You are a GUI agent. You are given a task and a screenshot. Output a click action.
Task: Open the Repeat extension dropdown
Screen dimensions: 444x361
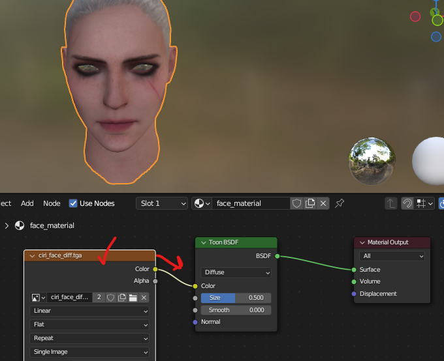pyautogui.click(x=89, y=338)
